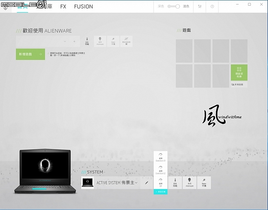Expand the ACTIVE SYSTEM theme dropdown
Image resolution: width=268 pixels, height=210 pixels.
[x=136, y=183]
